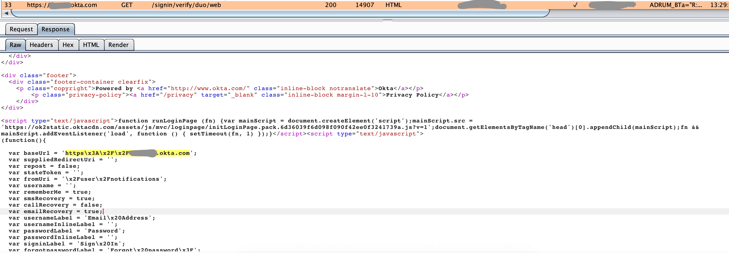Image resolution: width=729 pixels, height=253 pixels.
Task: Click the 'var smsRecovery = true;' line
Action: point(52,199)
